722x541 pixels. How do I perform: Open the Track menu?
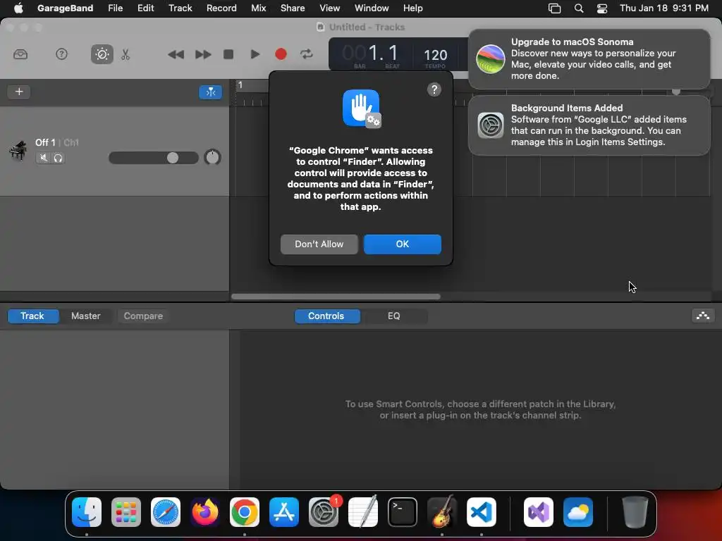[180, 8]
